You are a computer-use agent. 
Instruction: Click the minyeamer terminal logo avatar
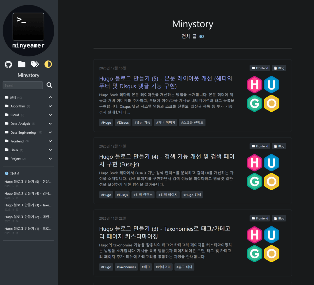tap(28, 31)
